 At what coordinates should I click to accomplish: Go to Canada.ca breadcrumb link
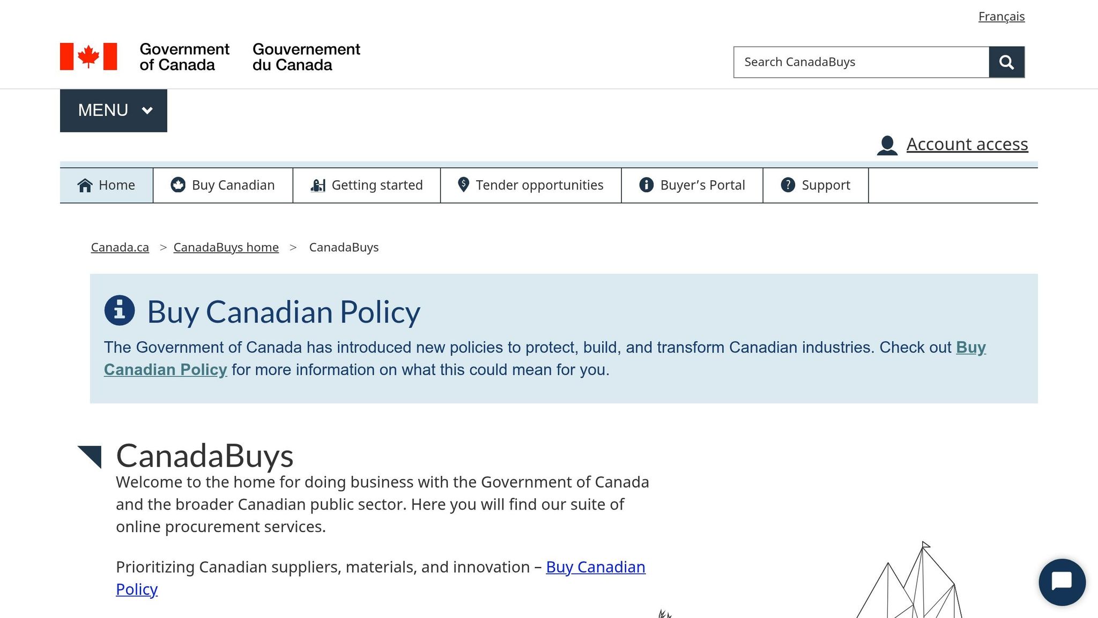(x=120, y=247)
